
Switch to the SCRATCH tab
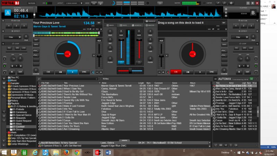(136, 25)
